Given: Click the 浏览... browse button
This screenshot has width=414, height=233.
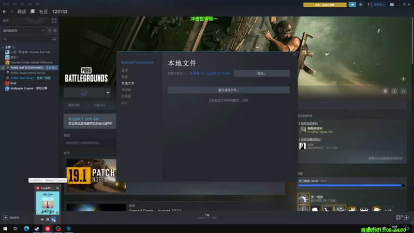Looking at the screenshot, I should [x=261, y=74].
